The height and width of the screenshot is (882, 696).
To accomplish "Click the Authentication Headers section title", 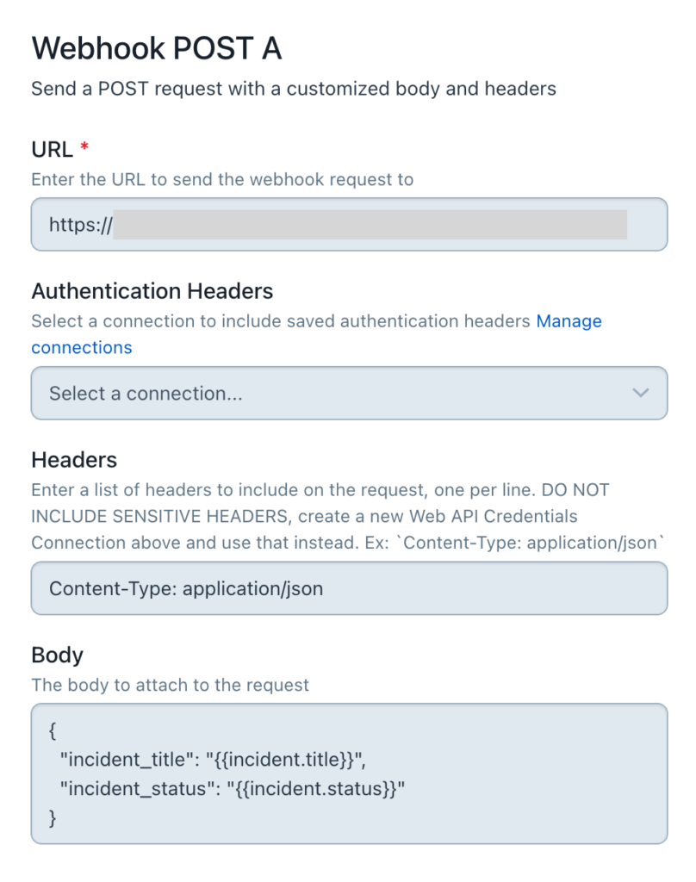I will pyautogui.click(x=152, y=291).
